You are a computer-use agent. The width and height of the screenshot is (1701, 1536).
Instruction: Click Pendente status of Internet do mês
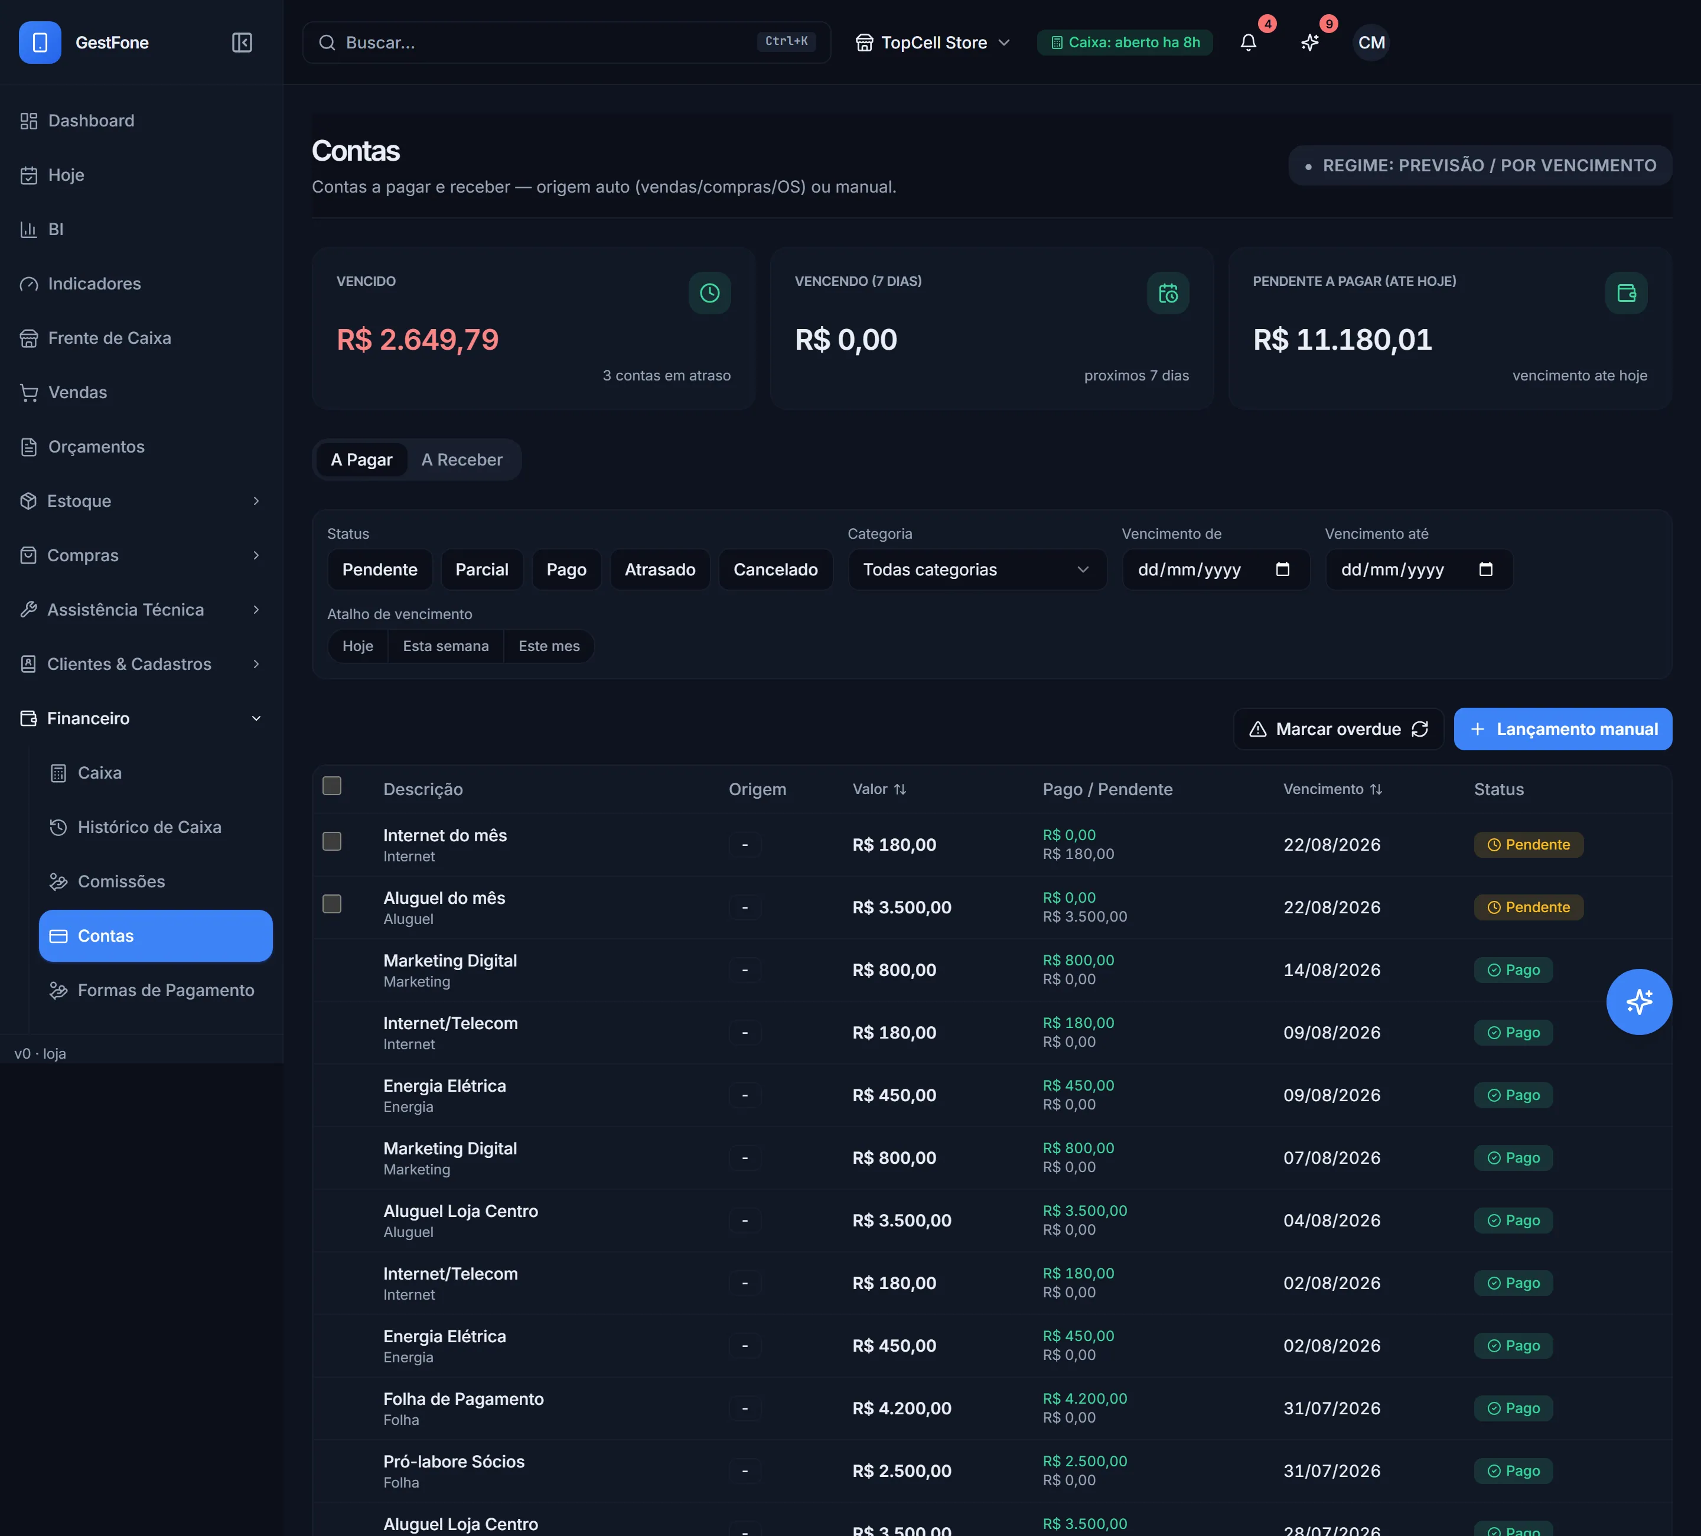point(1529,845)
